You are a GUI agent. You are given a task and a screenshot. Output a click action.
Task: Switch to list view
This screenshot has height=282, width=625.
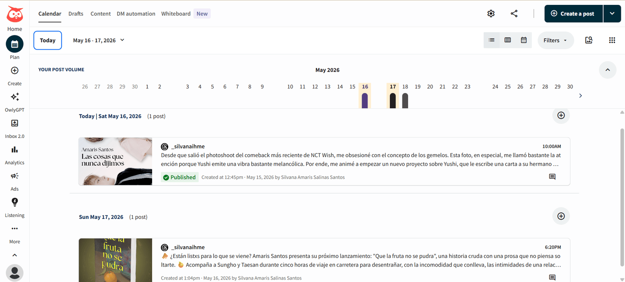(492, 40)
